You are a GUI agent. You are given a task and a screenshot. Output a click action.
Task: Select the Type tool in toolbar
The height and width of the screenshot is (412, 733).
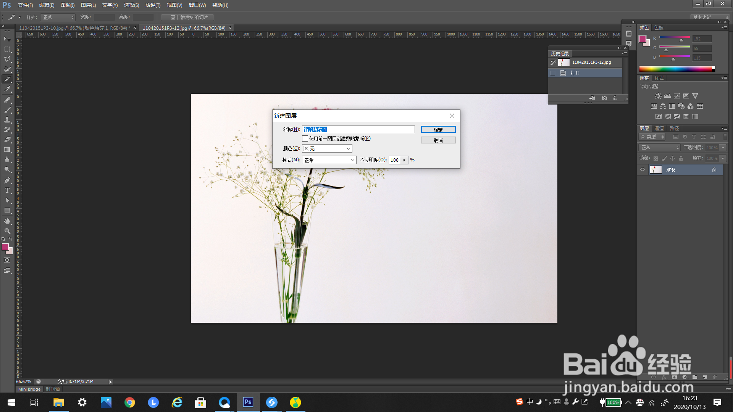[7, 190]
